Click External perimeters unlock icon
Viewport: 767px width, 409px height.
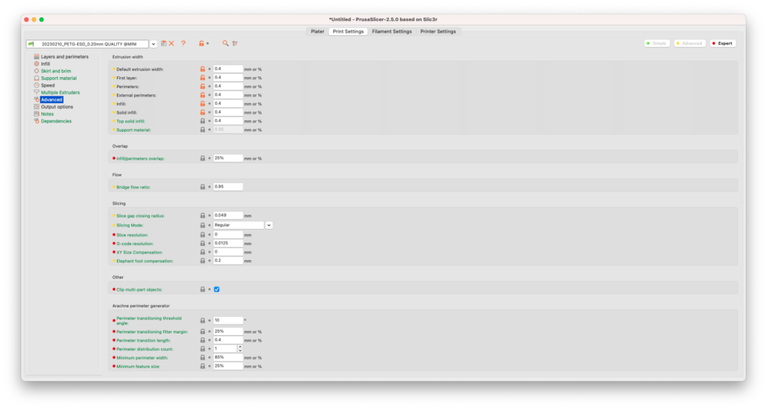tap(202, 95)
